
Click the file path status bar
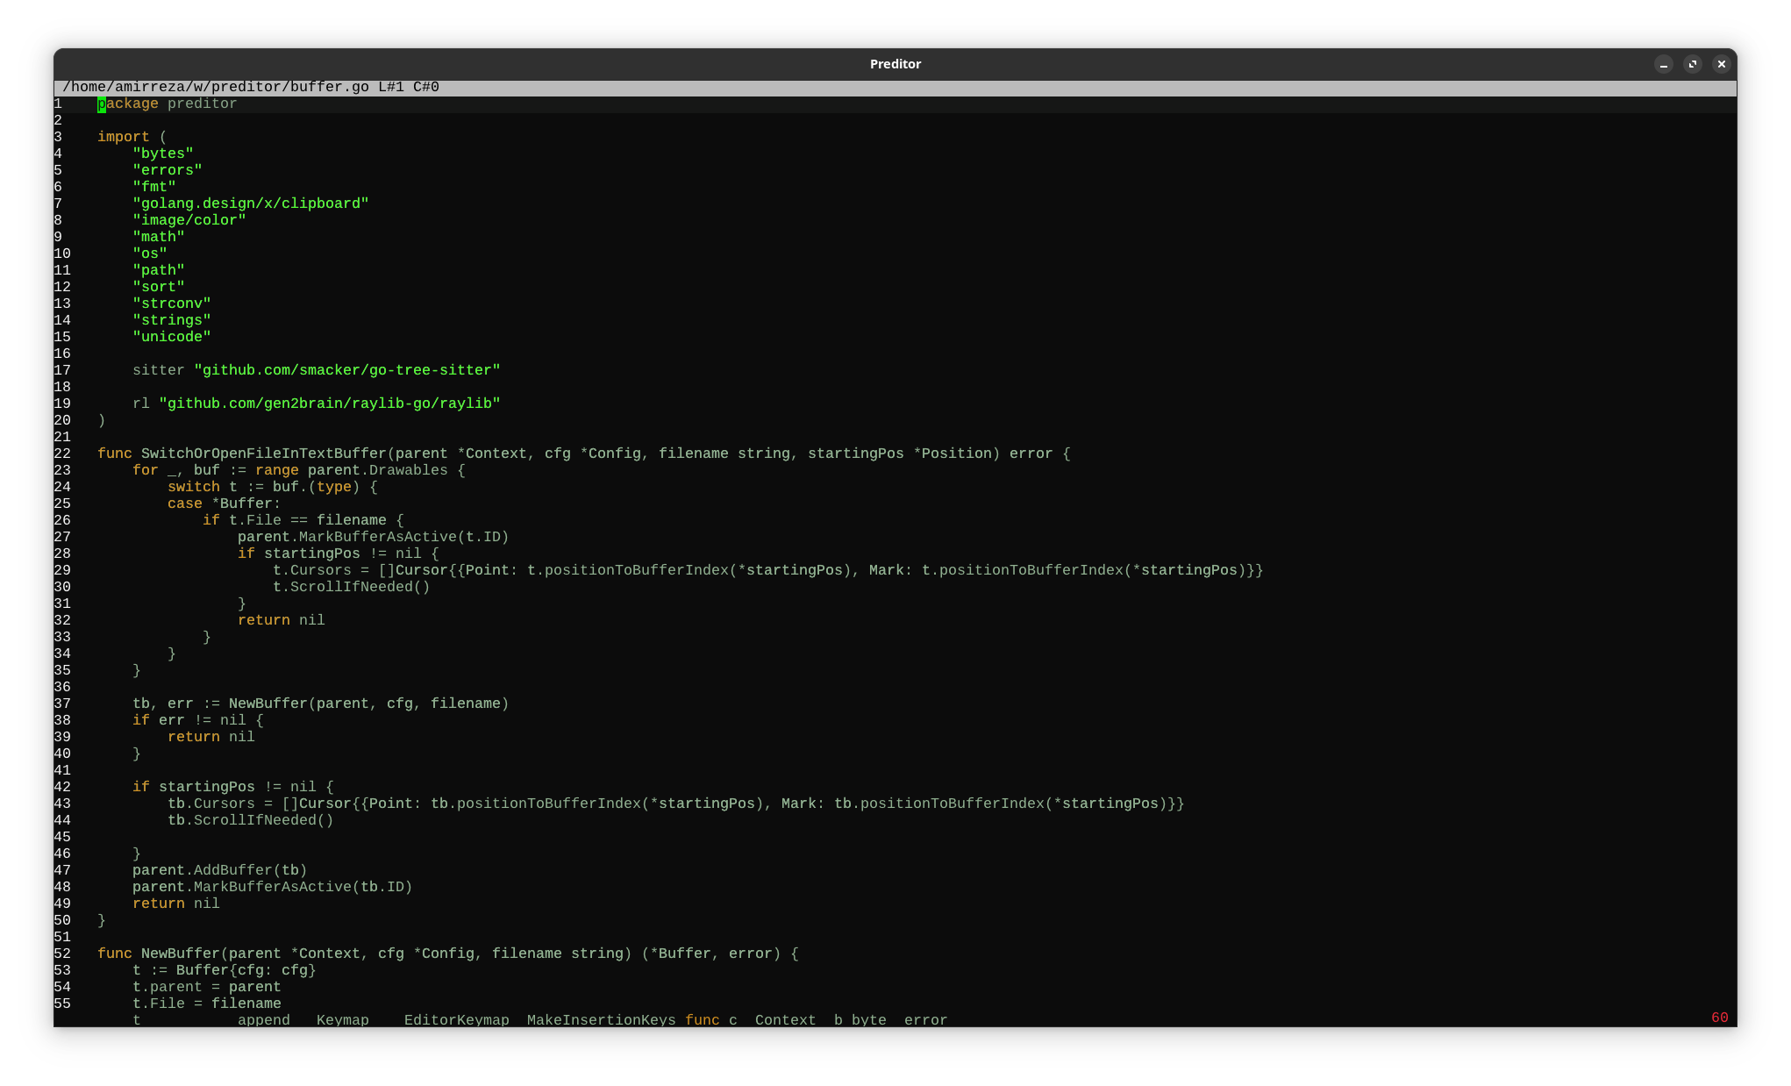pyautogui.click(x=251, y=87)
